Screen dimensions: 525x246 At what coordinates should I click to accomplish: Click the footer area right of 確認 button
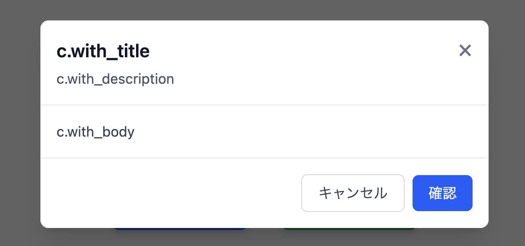[480, 193]
